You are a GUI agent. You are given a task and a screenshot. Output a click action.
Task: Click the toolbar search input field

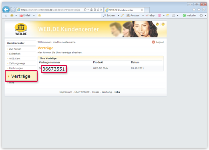(69, 16)
